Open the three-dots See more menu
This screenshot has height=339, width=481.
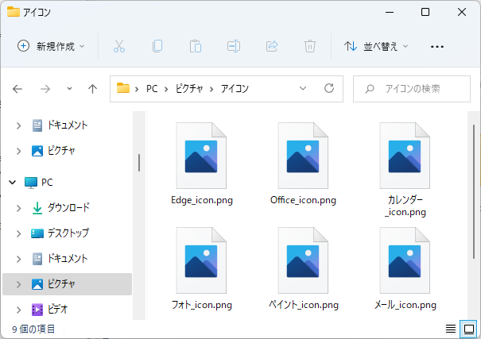pos(437,47)
